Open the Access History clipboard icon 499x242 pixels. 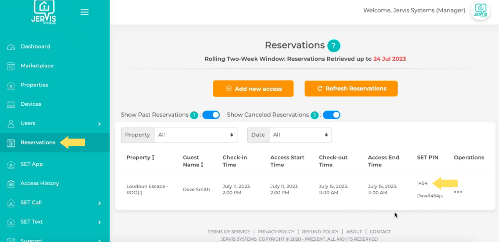11,184
